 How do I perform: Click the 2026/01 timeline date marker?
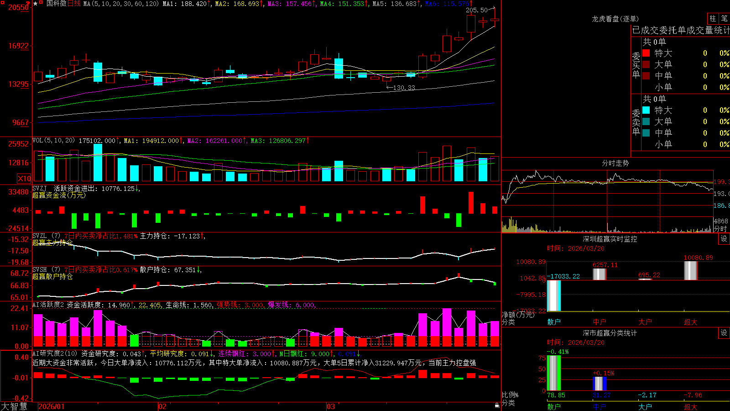[x=52, y=406]
